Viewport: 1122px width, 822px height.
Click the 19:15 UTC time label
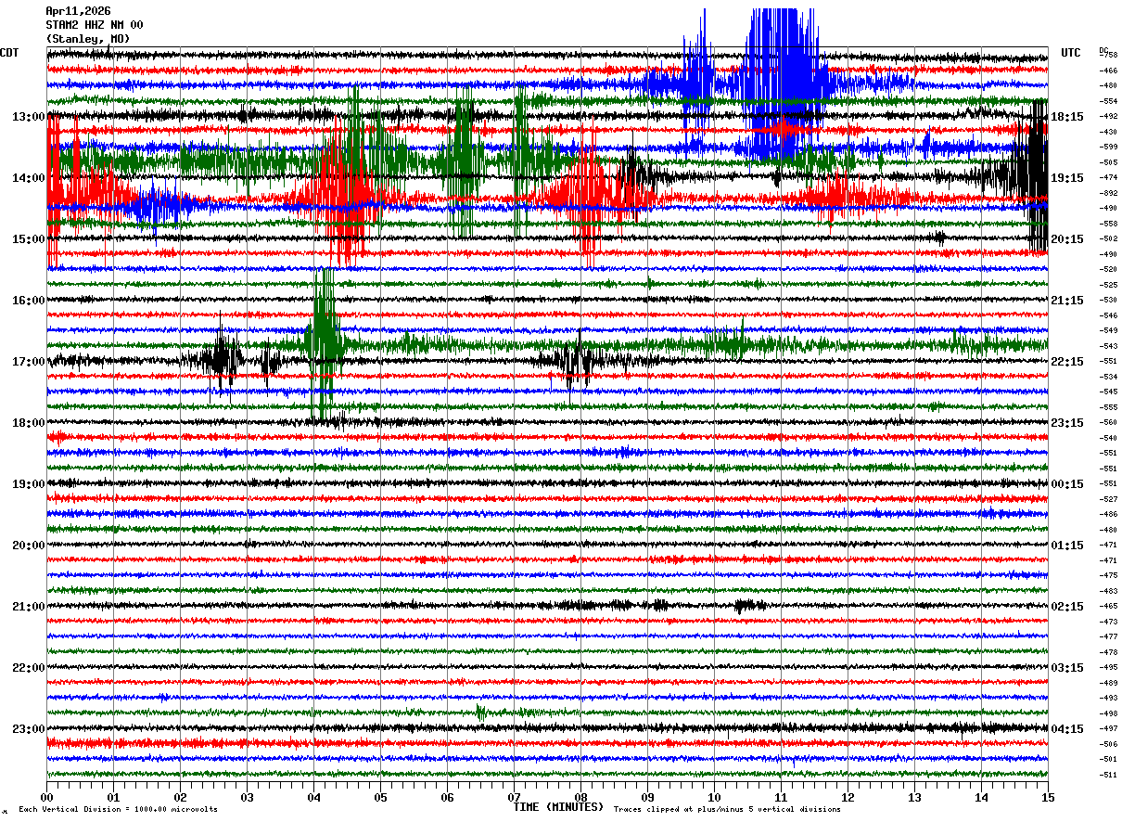click(x=1067, y=178)
